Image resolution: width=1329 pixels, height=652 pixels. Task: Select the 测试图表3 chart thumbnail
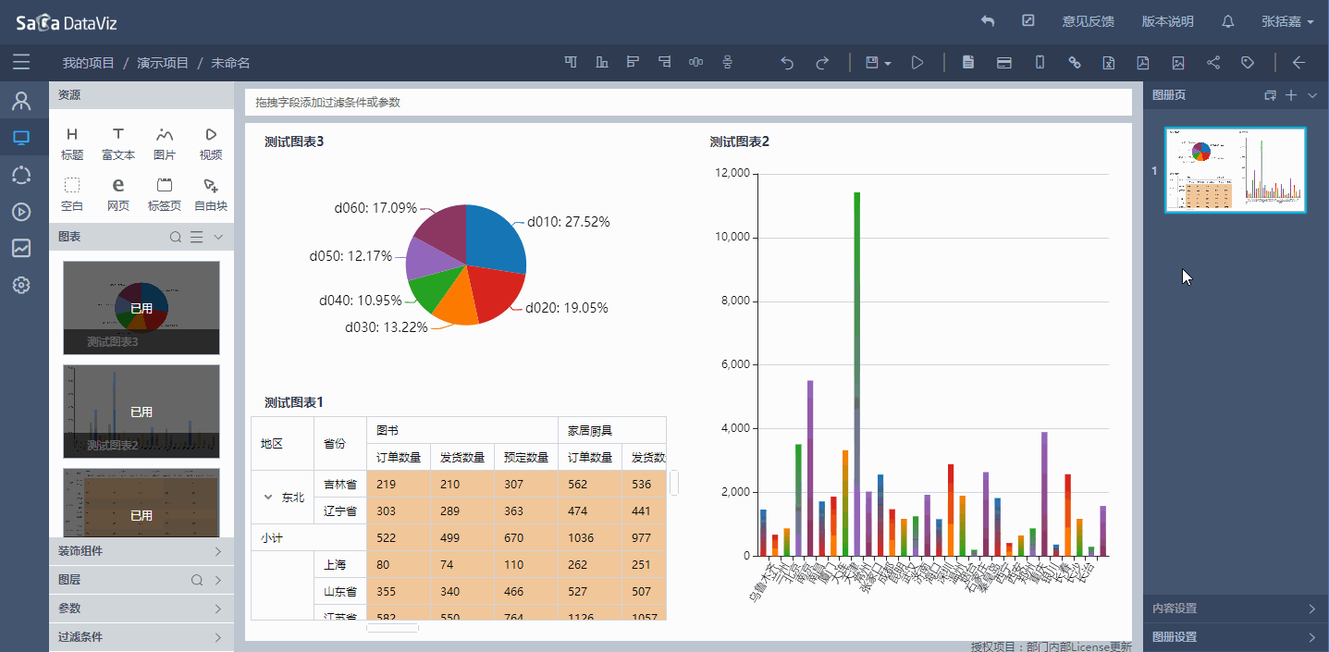(x=142, y=308)
